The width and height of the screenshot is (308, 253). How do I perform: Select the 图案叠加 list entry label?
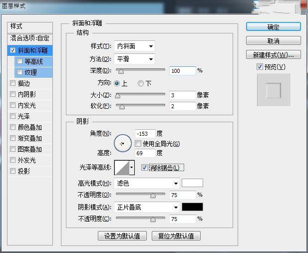pyautogui.click(x=29, y=149)
